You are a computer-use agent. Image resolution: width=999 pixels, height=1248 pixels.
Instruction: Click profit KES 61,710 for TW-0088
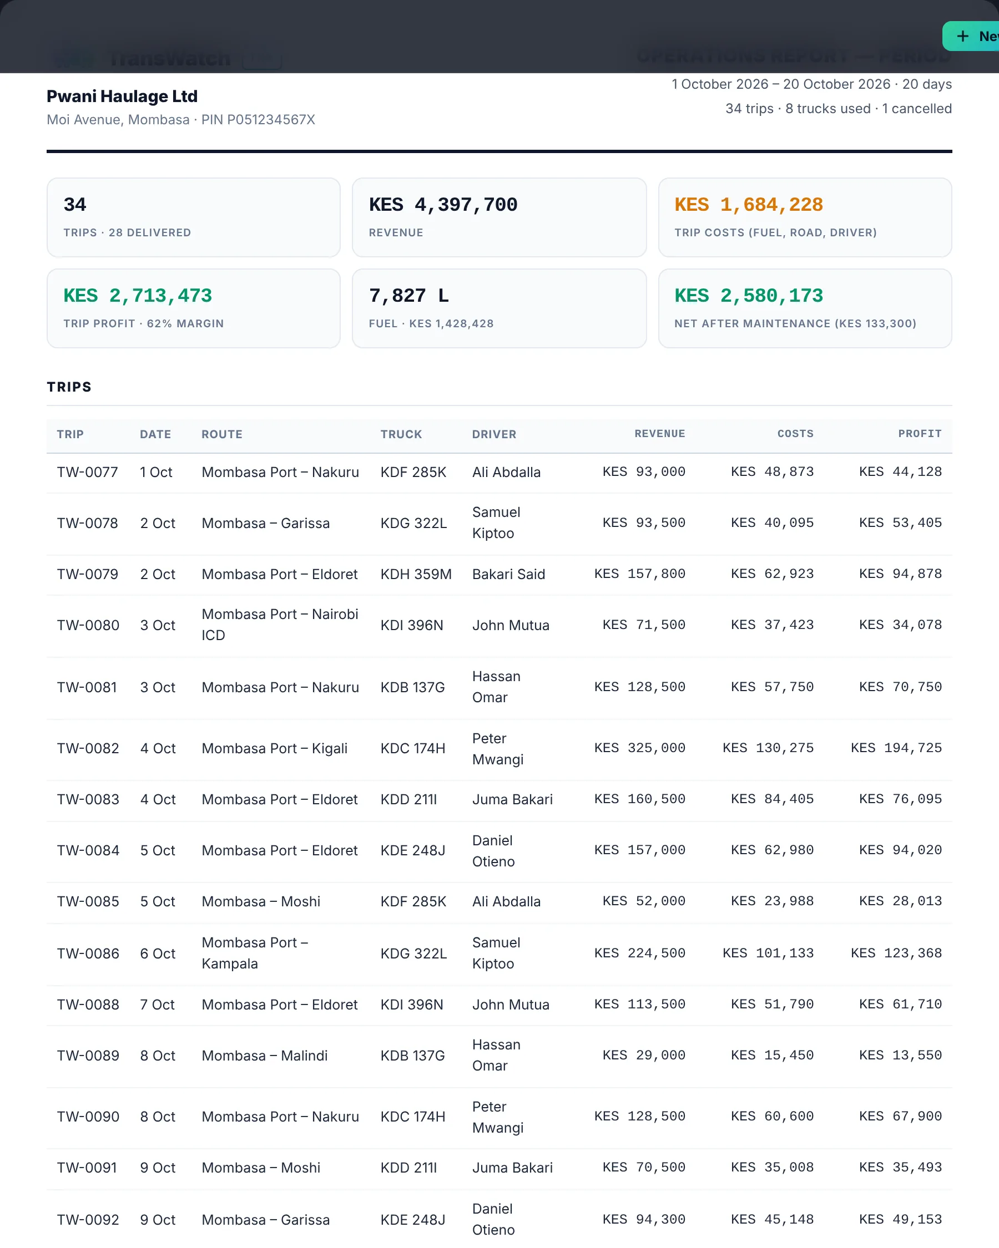tap(901, 1004)
